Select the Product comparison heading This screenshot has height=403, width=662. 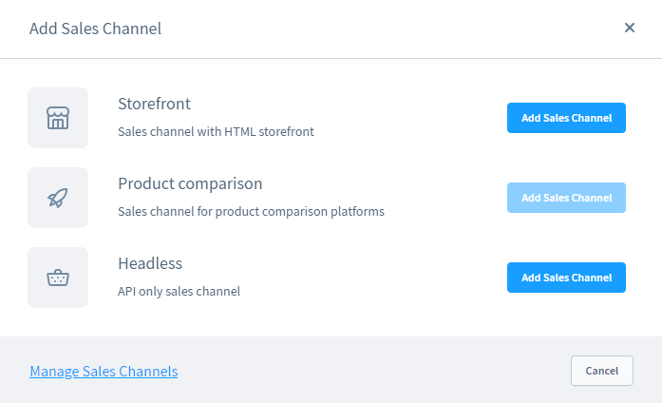(x=190, y=183)
